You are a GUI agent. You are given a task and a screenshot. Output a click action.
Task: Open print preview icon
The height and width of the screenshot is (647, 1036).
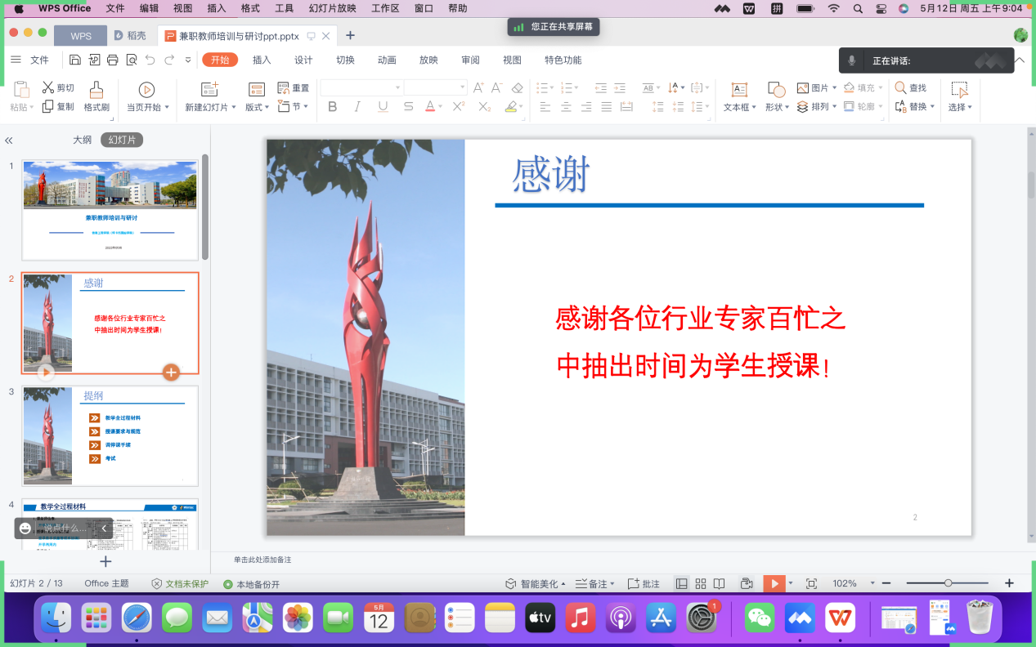coord(132,60)
